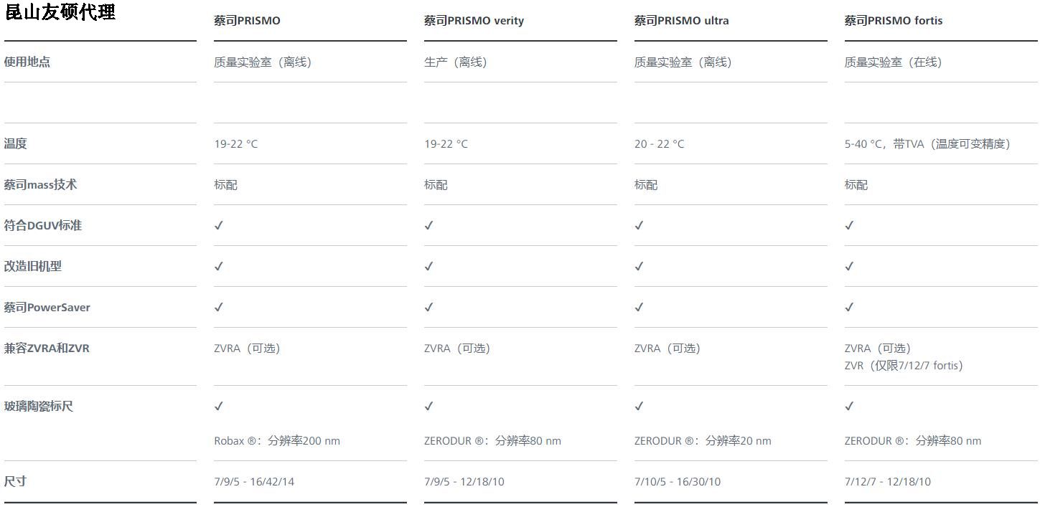Click the 蔡司PRISMO ultra column header
This screenshot has height=507, width=1040.
681,21
